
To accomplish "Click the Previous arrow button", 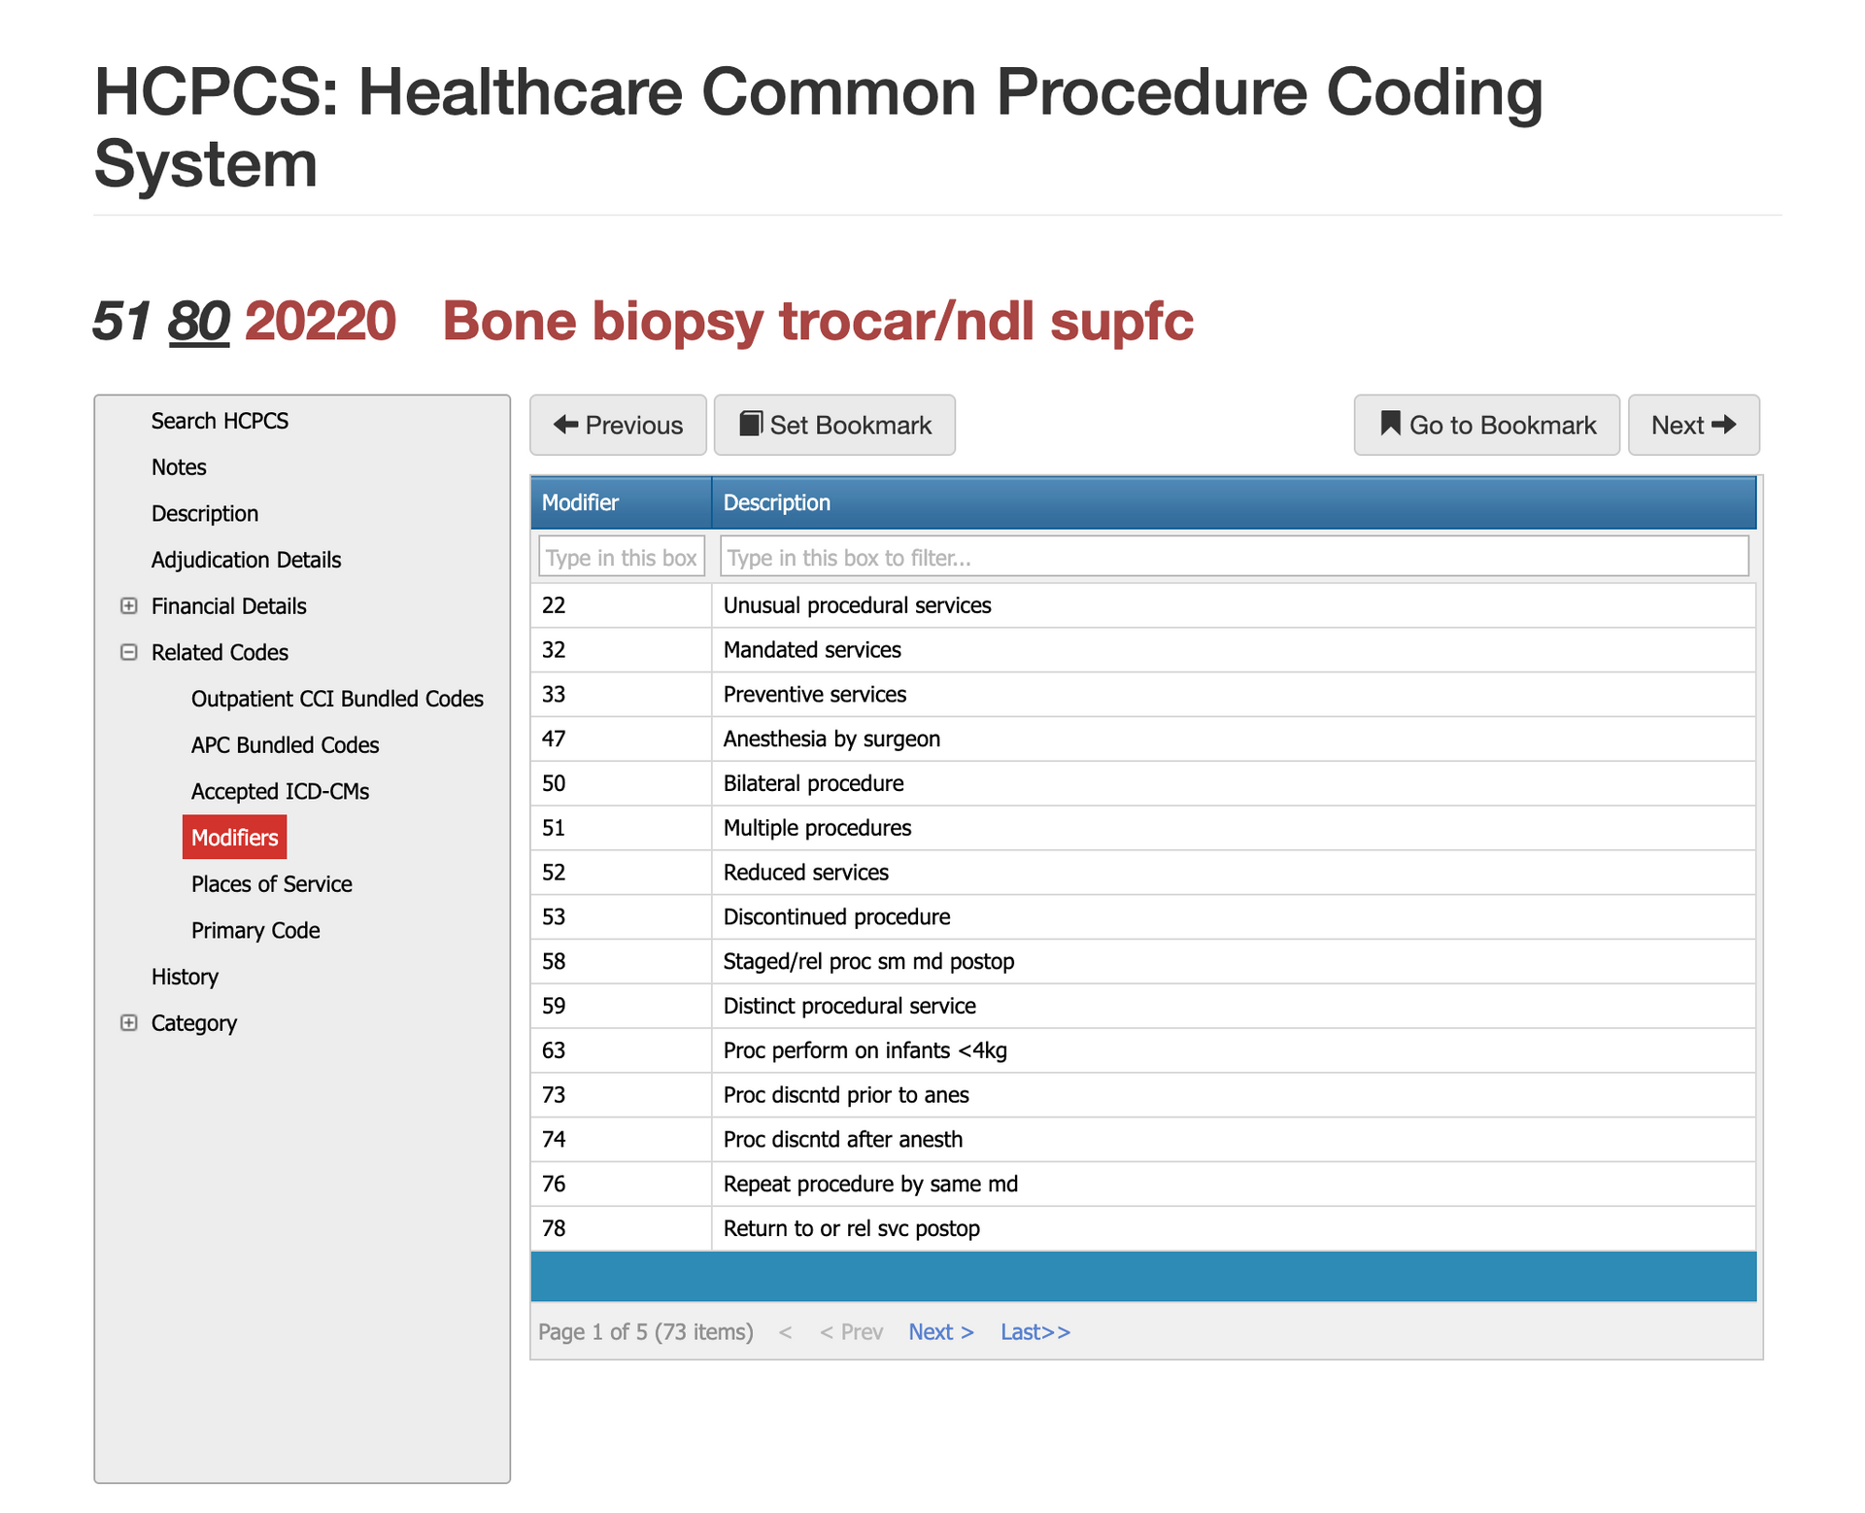I will tap(617, 425).
